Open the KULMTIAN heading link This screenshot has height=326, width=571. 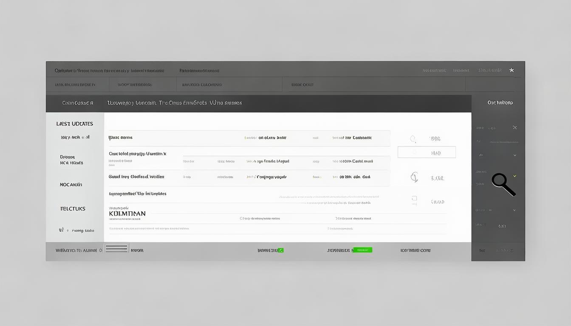click(127, 214)
